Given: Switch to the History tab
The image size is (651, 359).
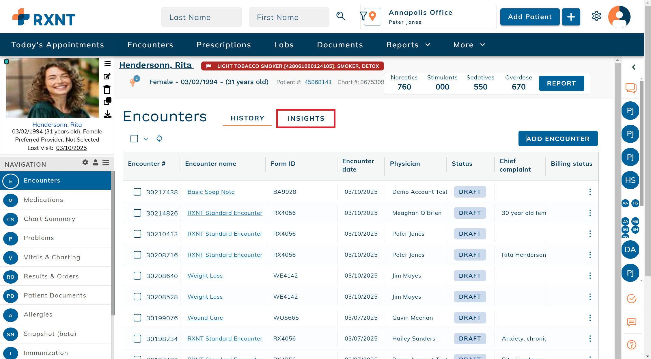Looking at the screenshot, I should point(247,118).
